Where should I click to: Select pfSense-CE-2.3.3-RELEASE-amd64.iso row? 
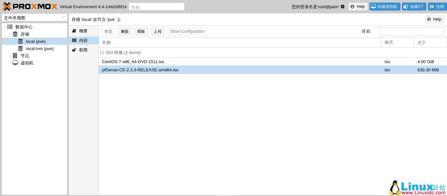pyautogui.click(x=273, y=70)
